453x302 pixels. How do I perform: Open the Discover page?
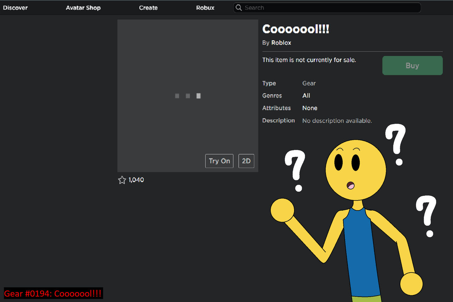(x=15, y=8)
